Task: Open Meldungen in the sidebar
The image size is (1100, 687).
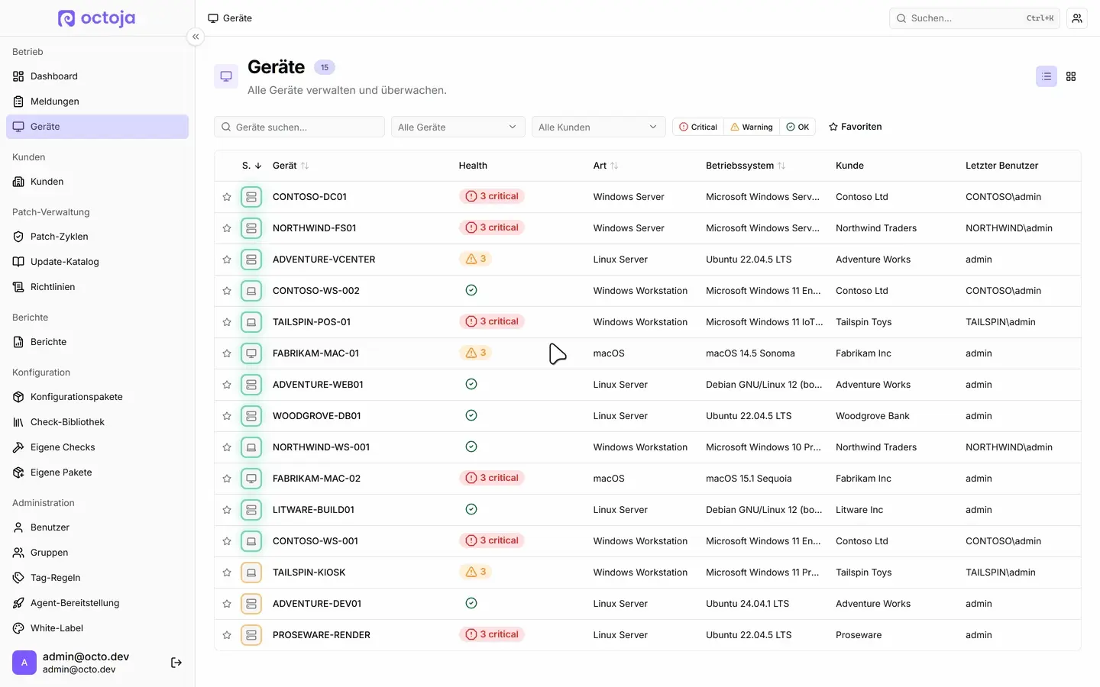Action: point(97,102)
